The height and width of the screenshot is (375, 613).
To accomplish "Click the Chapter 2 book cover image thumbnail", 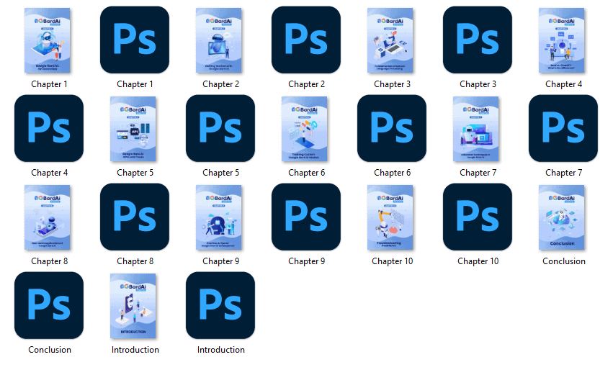I will [219, 40].
